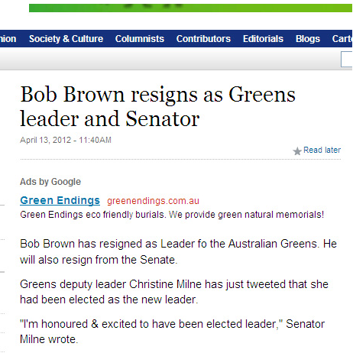Open the Blogs section
The height and width of the screenshot is (353, 353).
click(x=308, y=39)
